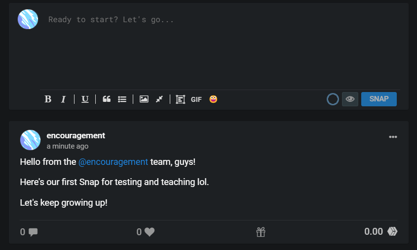417x250 pixels.
Task: Insert a block quote
Action: [107, 99]
